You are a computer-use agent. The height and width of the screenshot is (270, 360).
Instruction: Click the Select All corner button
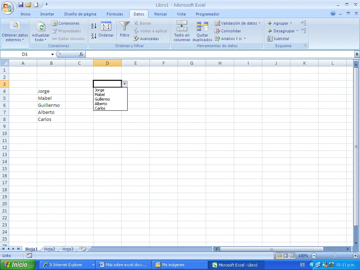pyautogui.click(x=5, y=63)
